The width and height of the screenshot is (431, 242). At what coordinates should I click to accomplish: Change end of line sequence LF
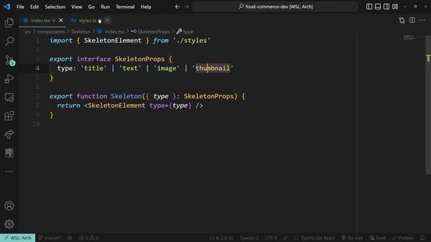click(286, 238)
